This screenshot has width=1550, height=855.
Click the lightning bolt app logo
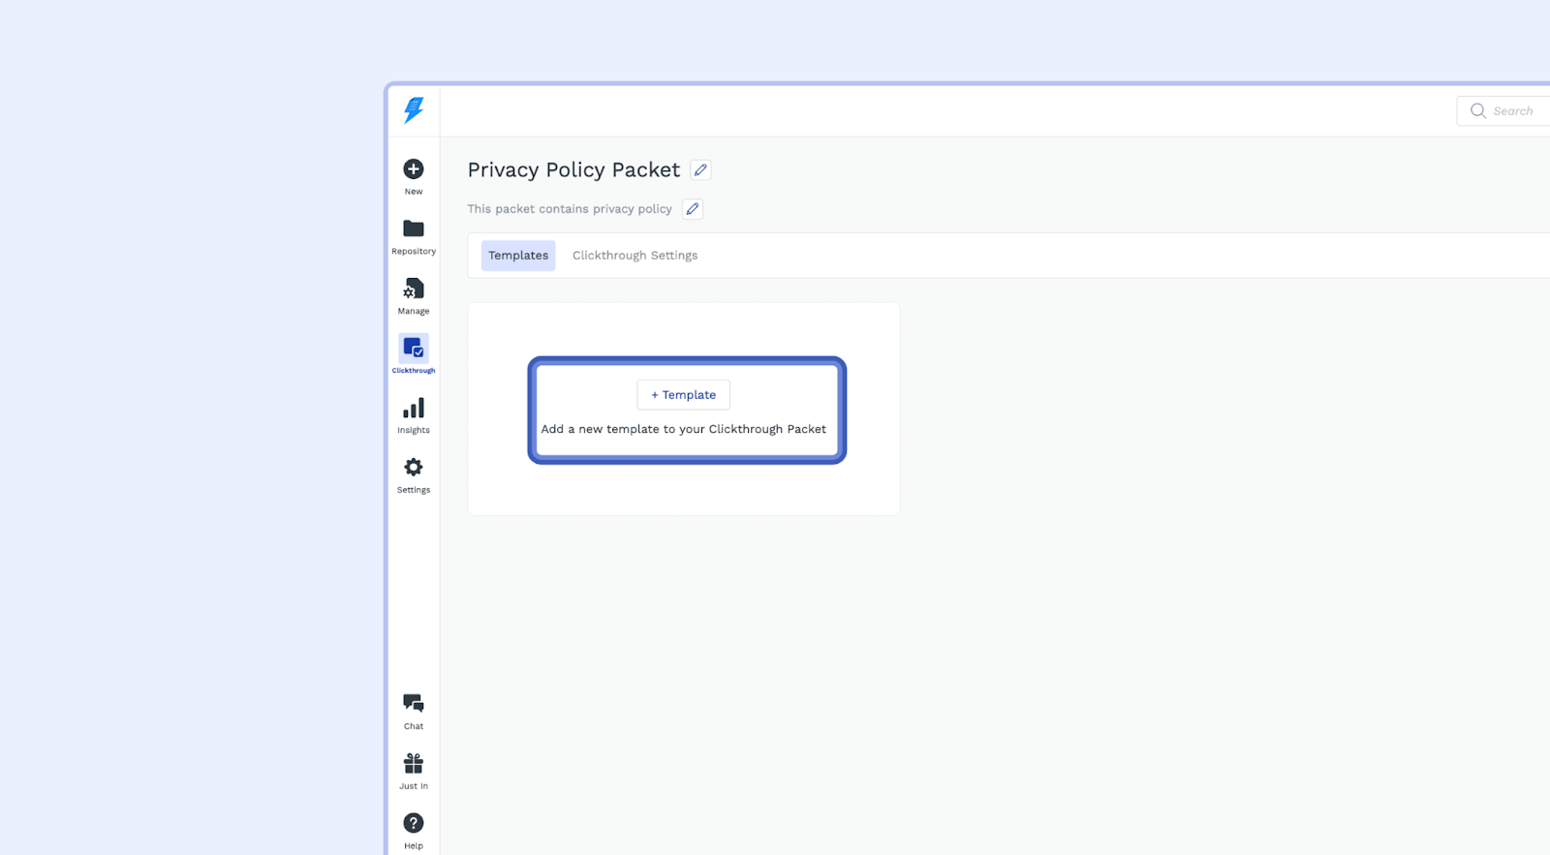pyautogui.click(x=414, y=110)
